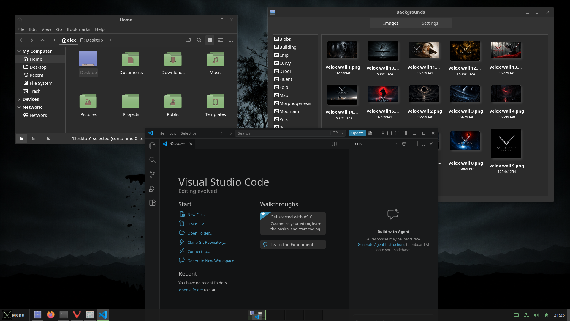
Task: Open the chat icon in VS Code title bar
Action: pyautogui.click(x=335, y=133)
